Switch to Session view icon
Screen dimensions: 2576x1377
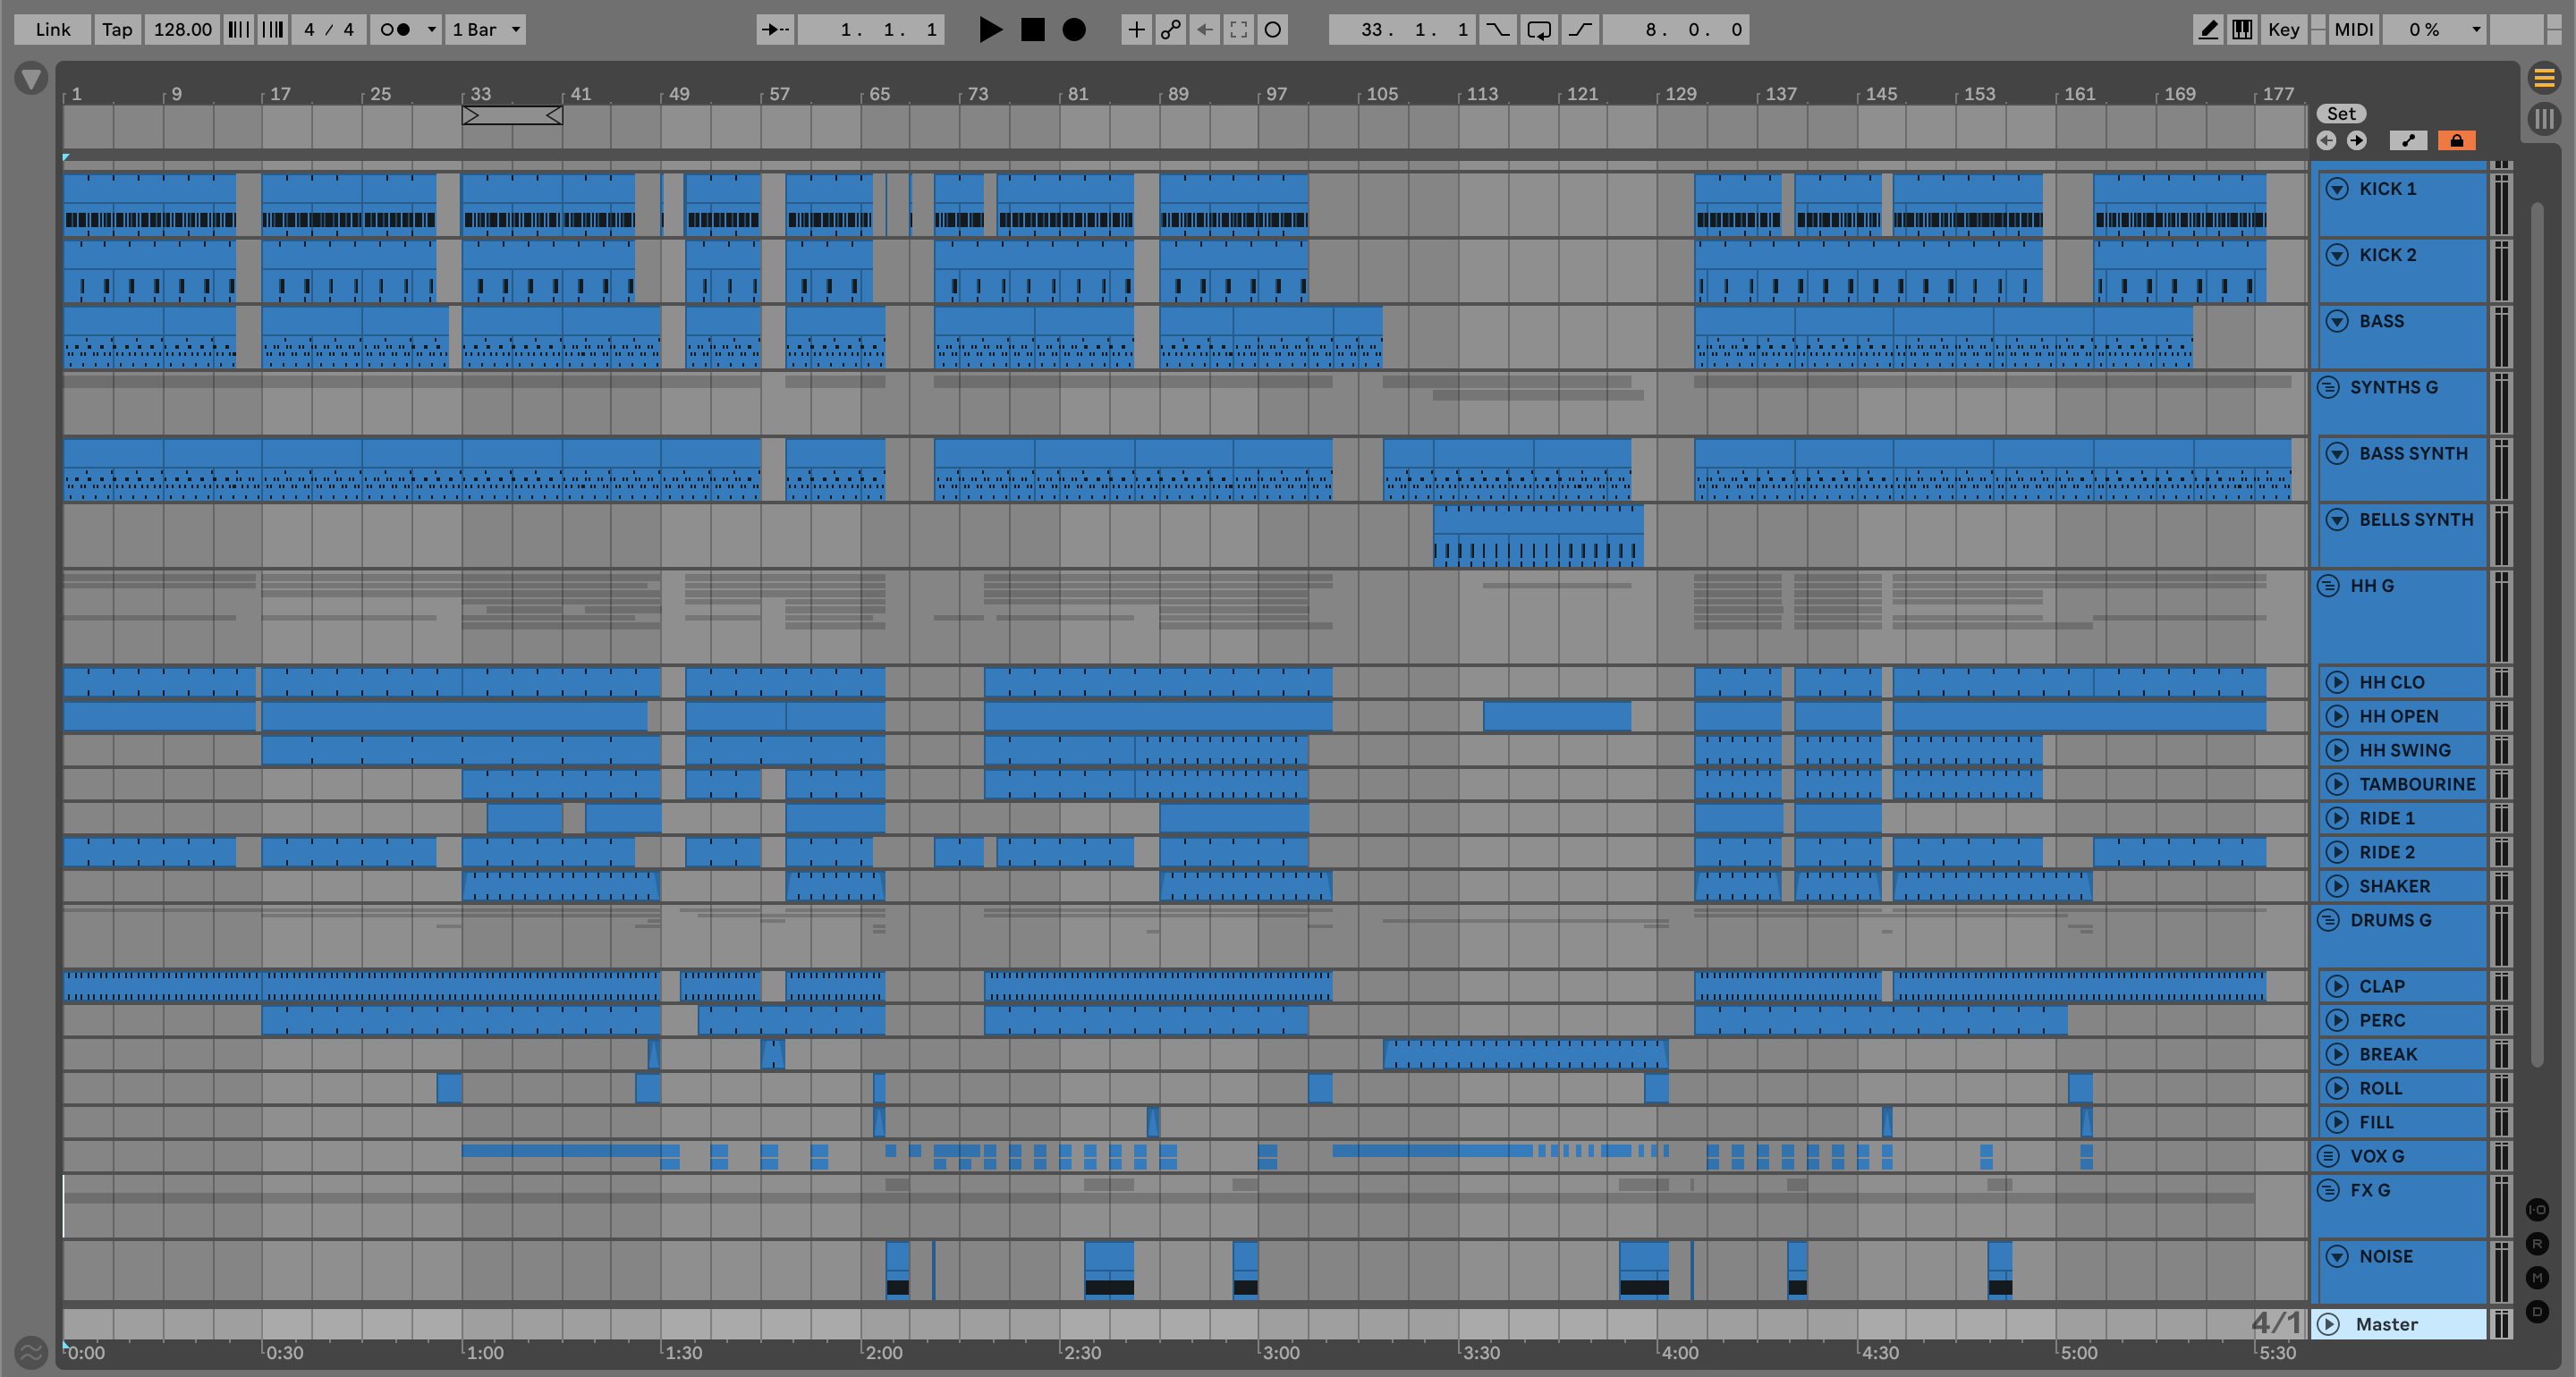click(x=2543, y=119)
